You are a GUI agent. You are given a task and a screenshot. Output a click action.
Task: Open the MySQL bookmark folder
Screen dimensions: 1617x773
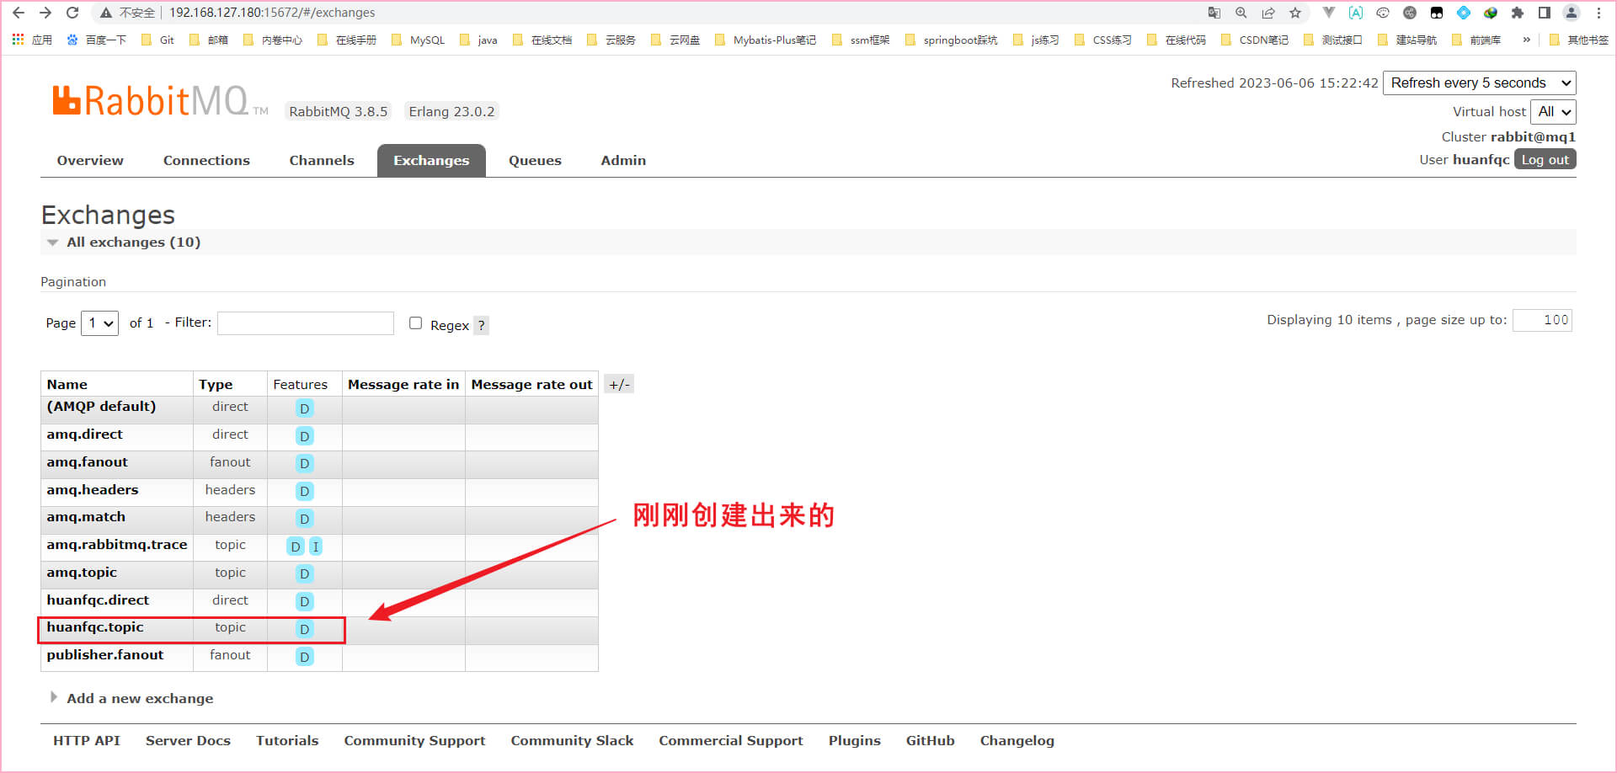419,40
